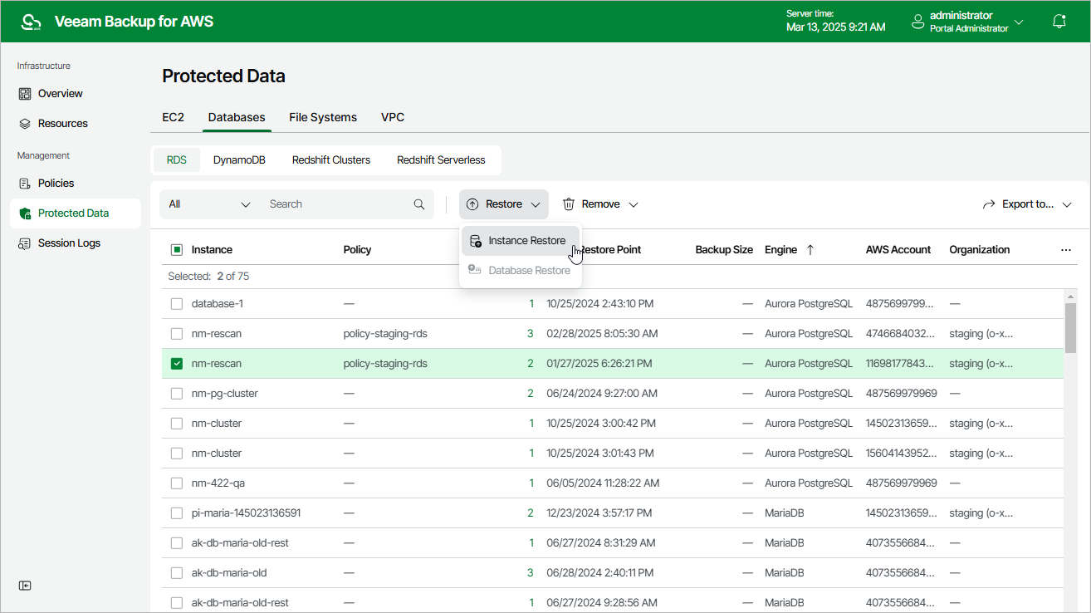Tick the nm-pg-cluster row checkbox
Image resolution: width=1091 pixels, height=613 pixels.
click(x=177, y=394)
